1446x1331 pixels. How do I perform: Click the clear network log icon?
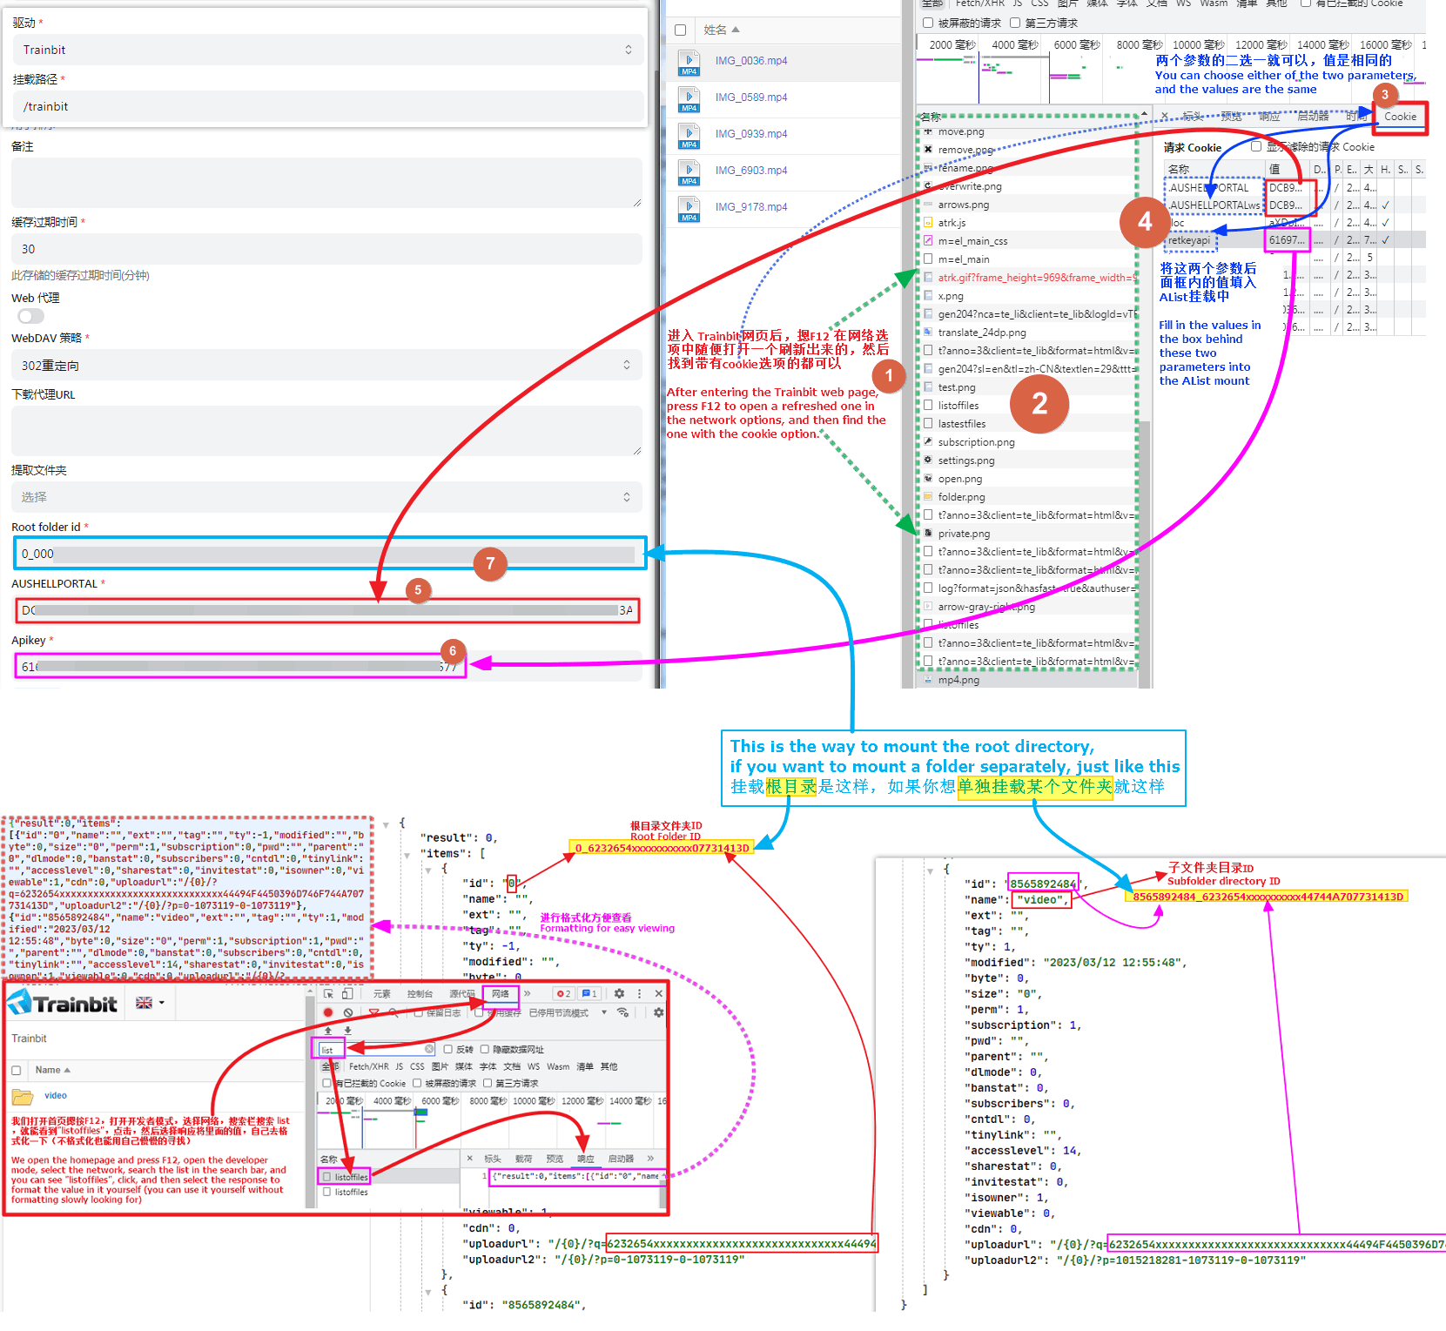tap(348, 1012)
